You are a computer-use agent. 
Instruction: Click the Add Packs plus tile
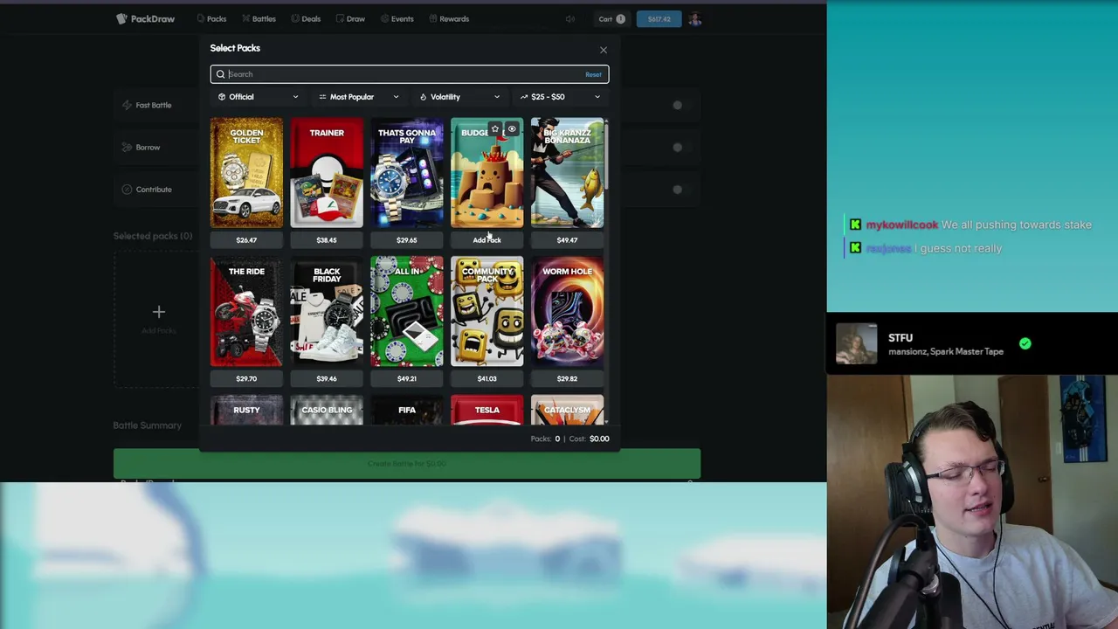[158, 319]
